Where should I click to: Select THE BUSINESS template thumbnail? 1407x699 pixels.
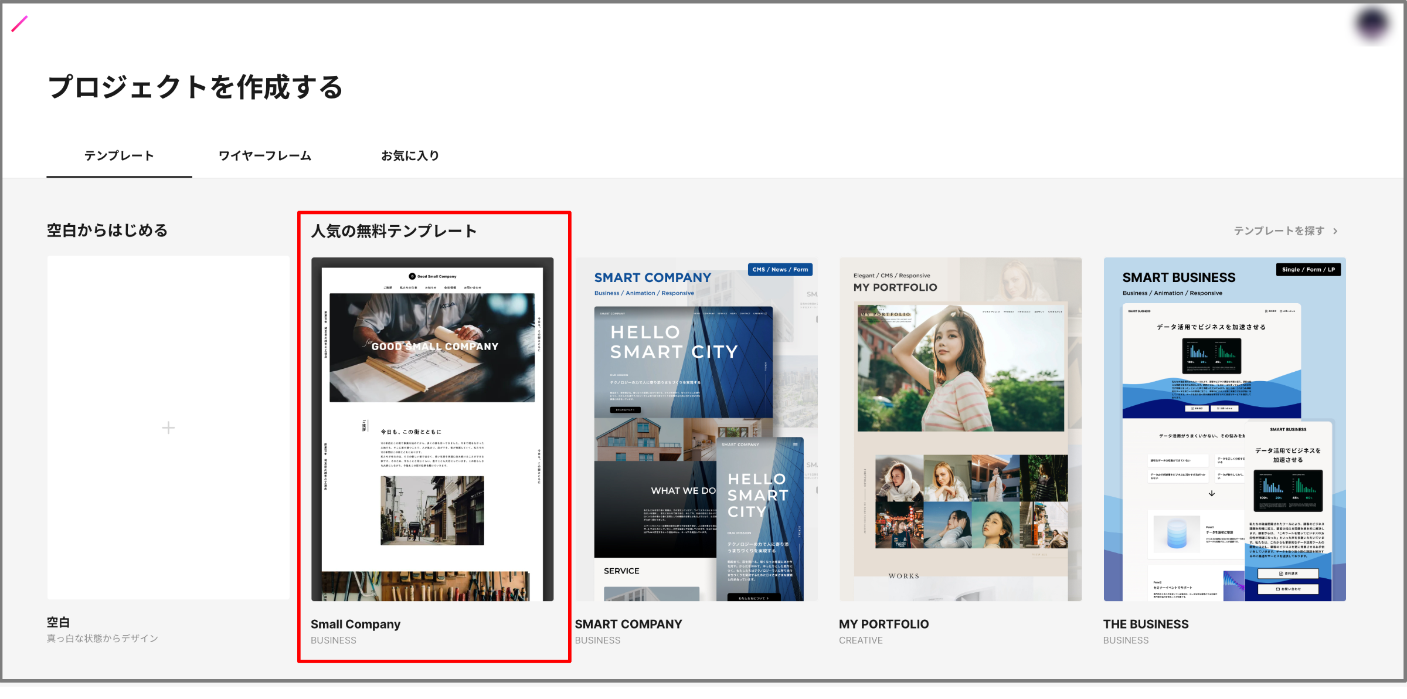click(1225, 429)
